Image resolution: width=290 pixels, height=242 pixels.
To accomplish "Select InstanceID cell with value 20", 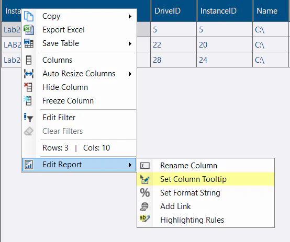I will 225,45.
